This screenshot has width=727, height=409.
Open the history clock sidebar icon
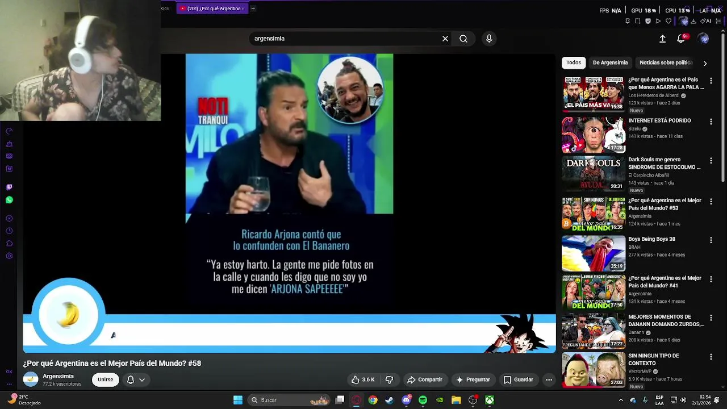(x=9, y=231)
